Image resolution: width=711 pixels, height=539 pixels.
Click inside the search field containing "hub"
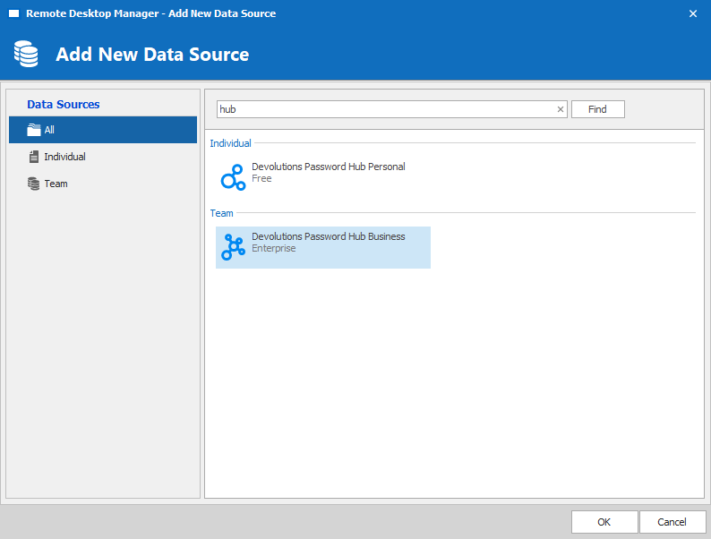click(x=385, y=109)
